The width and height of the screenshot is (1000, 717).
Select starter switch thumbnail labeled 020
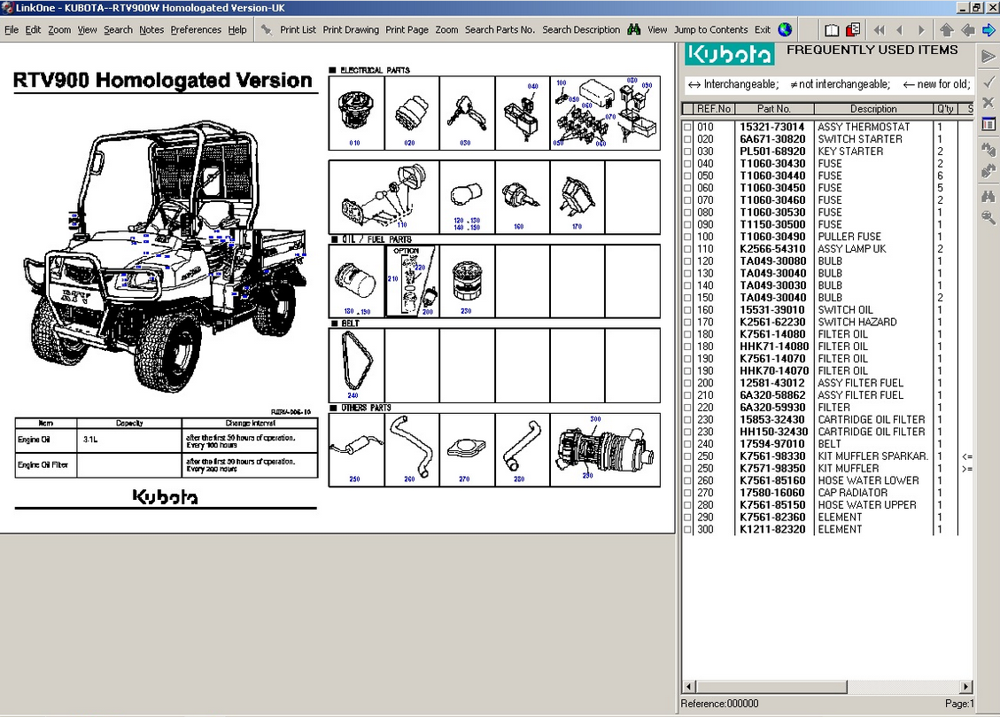[x=411, y=113]
